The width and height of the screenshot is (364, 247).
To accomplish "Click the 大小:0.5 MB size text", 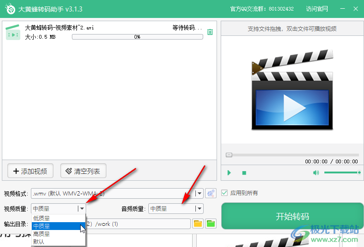I will [x=40, y=37].
